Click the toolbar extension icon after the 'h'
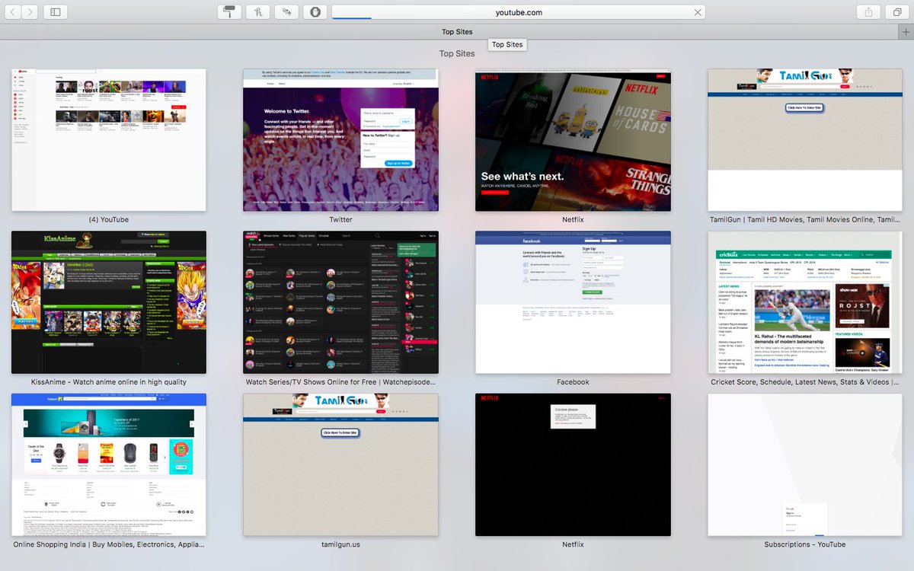The width and height of the screenshot is (914, 571). pos(286,12)
